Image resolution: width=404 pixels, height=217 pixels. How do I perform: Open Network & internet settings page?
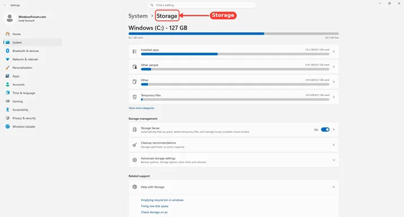33,59
